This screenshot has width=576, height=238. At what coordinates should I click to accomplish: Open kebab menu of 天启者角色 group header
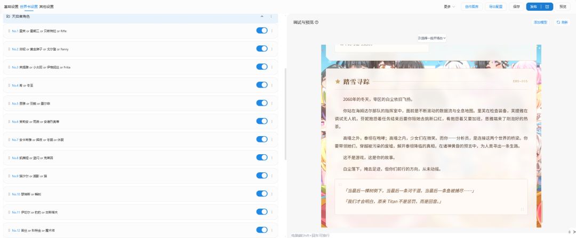[271, 17]
